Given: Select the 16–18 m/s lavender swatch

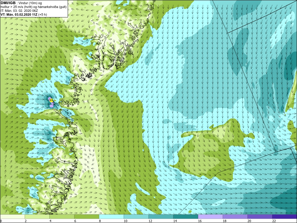Looking at the screenshot, I should click(211, 216).
